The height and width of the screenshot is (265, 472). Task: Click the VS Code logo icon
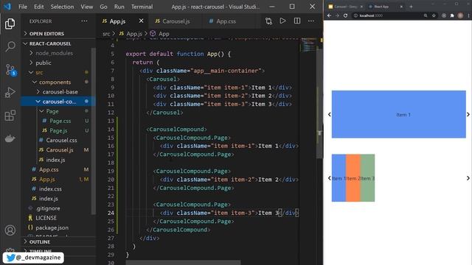[x=7, y=7]
